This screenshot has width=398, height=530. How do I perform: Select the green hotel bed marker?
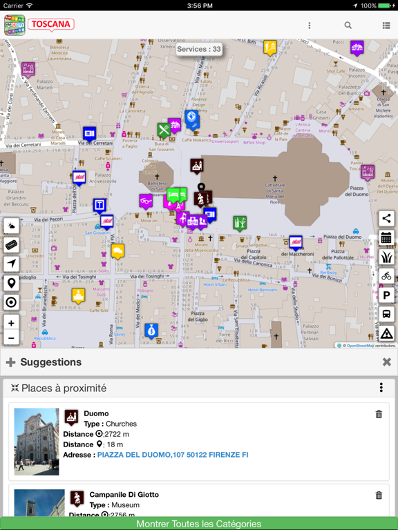[173, 195]
